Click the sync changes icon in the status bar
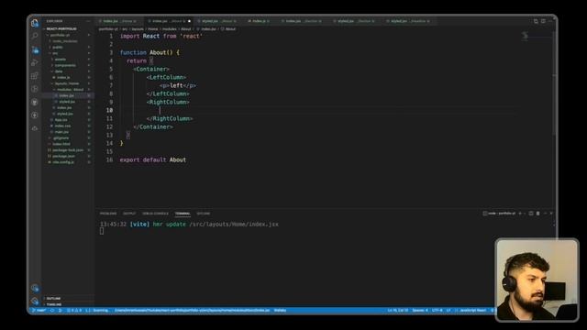Screen dimensions: 587x330 tap(52, 310)
